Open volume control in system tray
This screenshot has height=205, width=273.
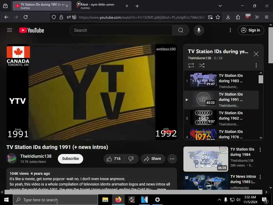tap(238, 200)
